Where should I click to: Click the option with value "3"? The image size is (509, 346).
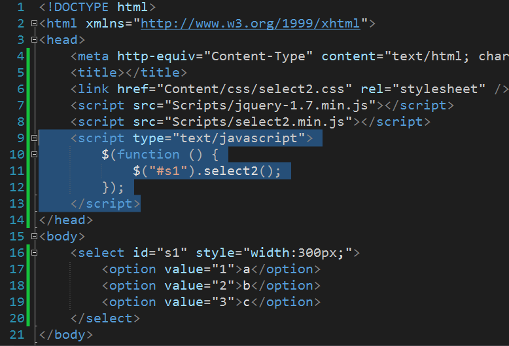pos(211,302)
